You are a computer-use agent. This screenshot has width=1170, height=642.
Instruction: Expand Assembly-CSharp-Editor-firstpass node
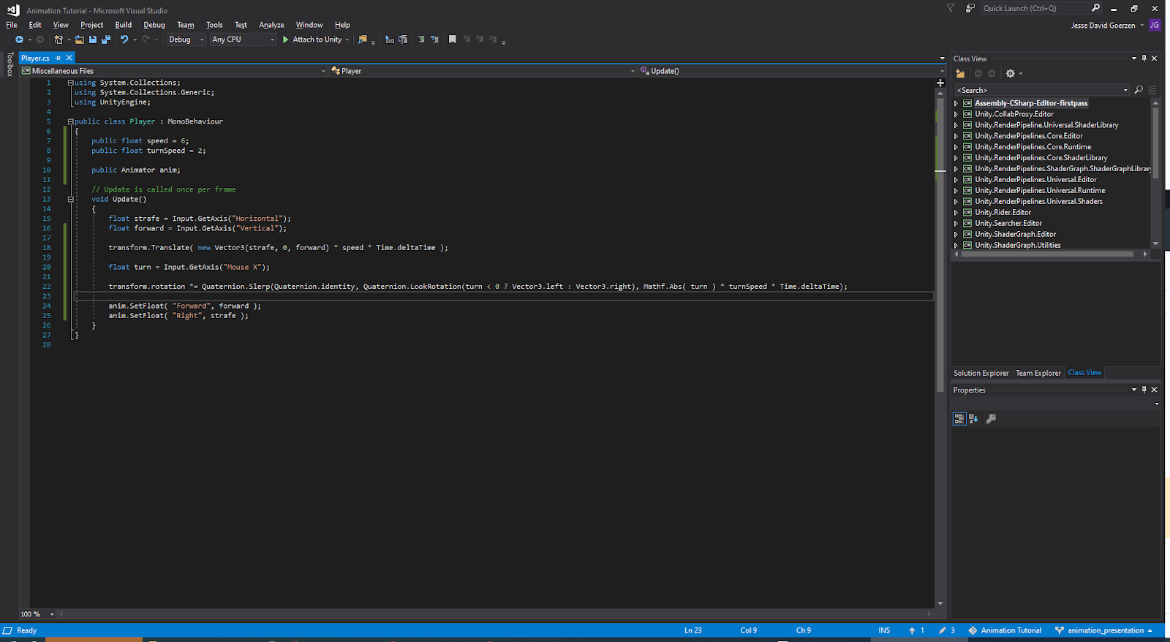[x=956, y=103]
